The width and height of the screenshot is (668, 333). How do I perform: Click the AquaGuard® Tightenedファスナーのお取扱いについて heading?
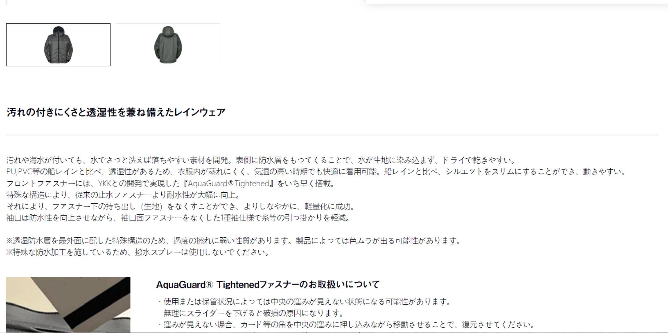click(x=268, y=285)
